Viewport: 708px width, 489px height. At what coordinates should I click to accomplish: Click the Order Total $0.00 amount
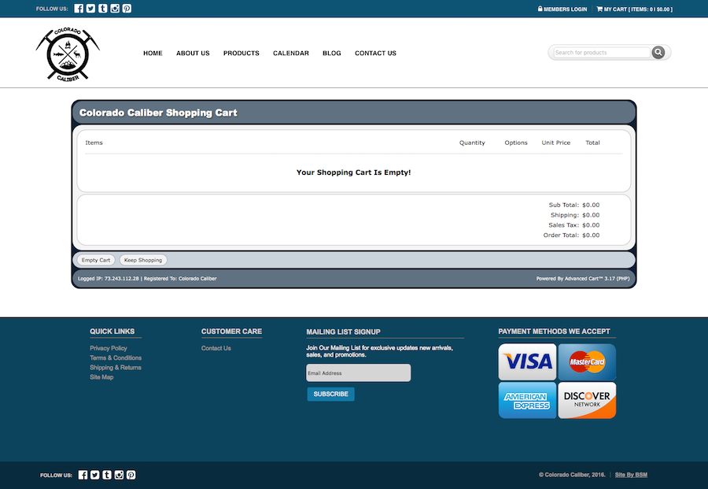591,235
